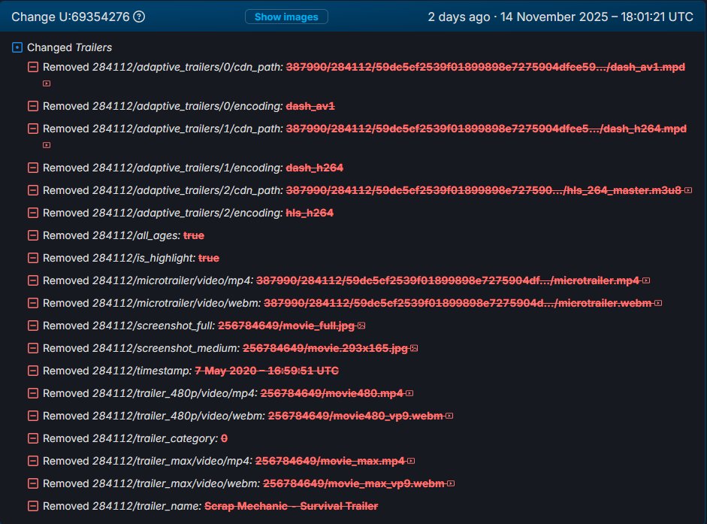Click minus icon for trailer_480p/video/webm row
Screen dimensions: 707x524
pos(33,416)
